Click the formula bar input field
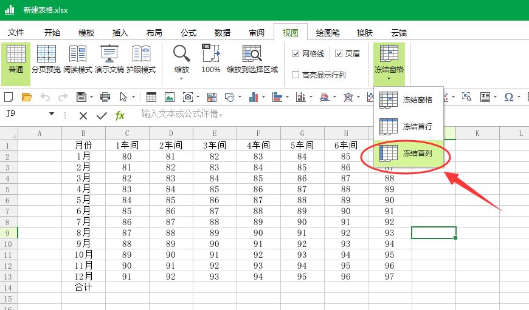This screenshot has height=310, width=529. pos(333,114)
